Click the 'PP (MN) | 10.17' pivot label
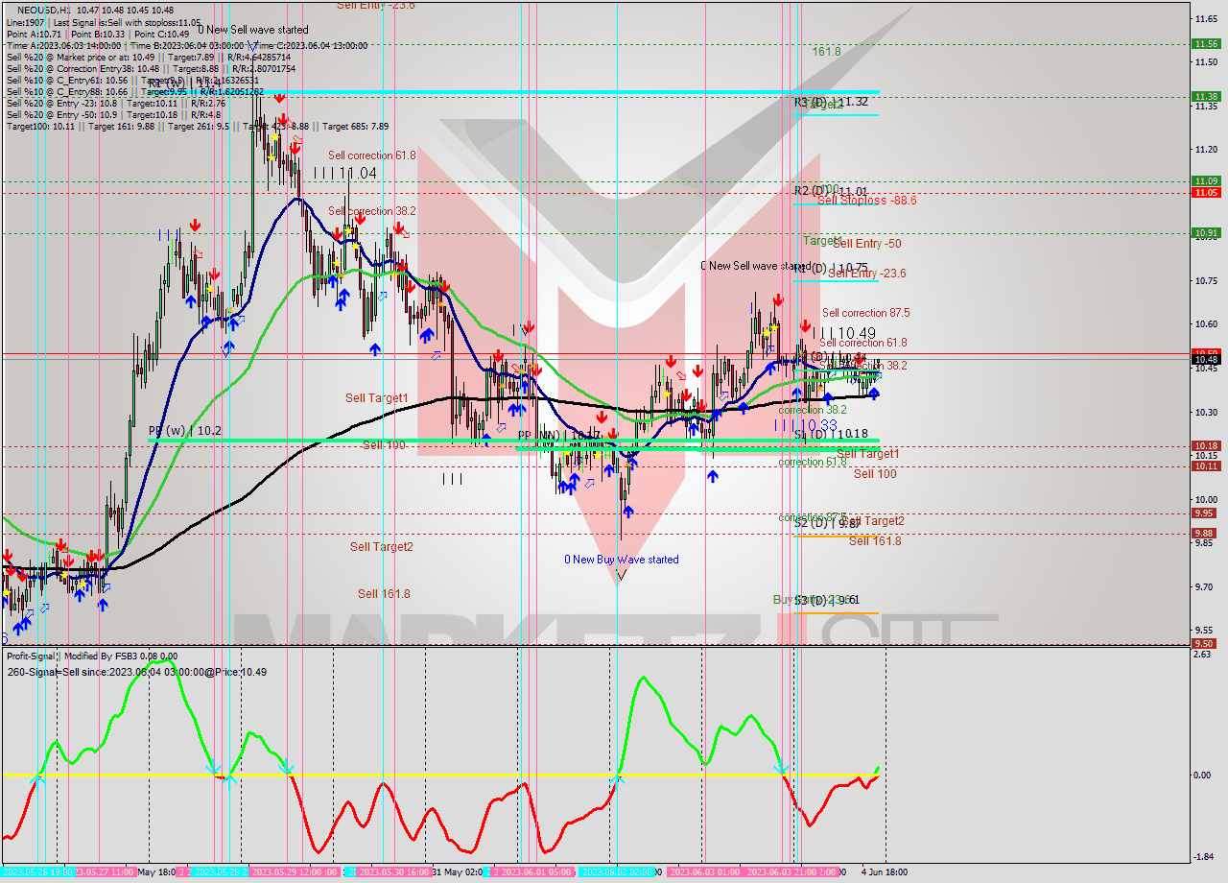The image size is (1228, 883). (559, 436)
